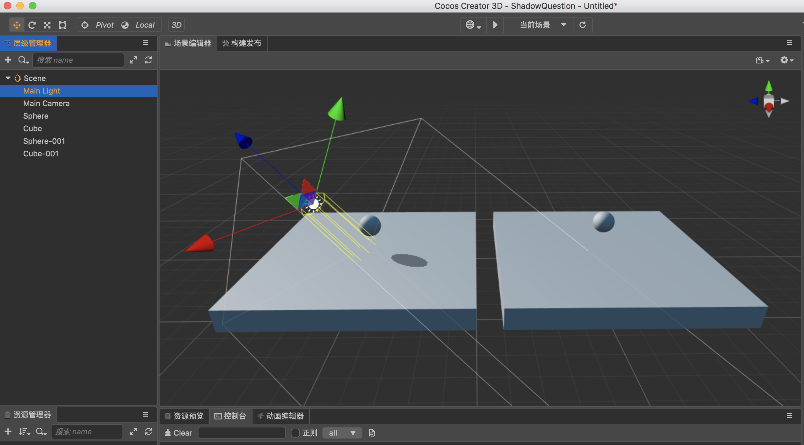Select the Move transform tool
Screen dimensions: 804x445
pyautogui.click(x=17, y=25)
